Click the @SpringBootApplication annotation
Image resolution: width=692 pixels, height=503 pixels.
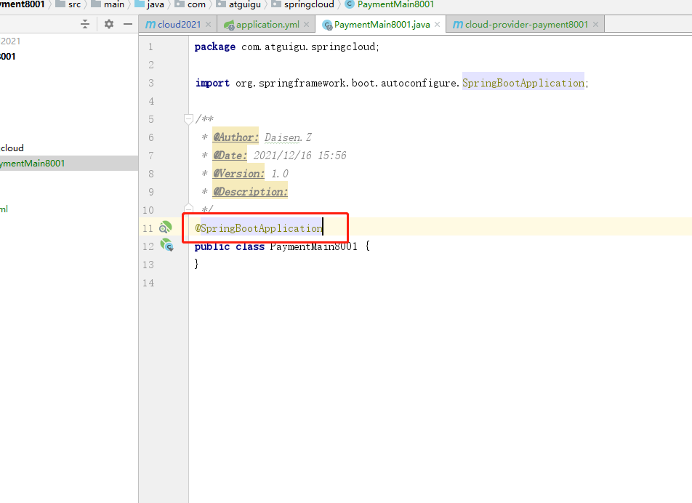click(x=259, y=228)
